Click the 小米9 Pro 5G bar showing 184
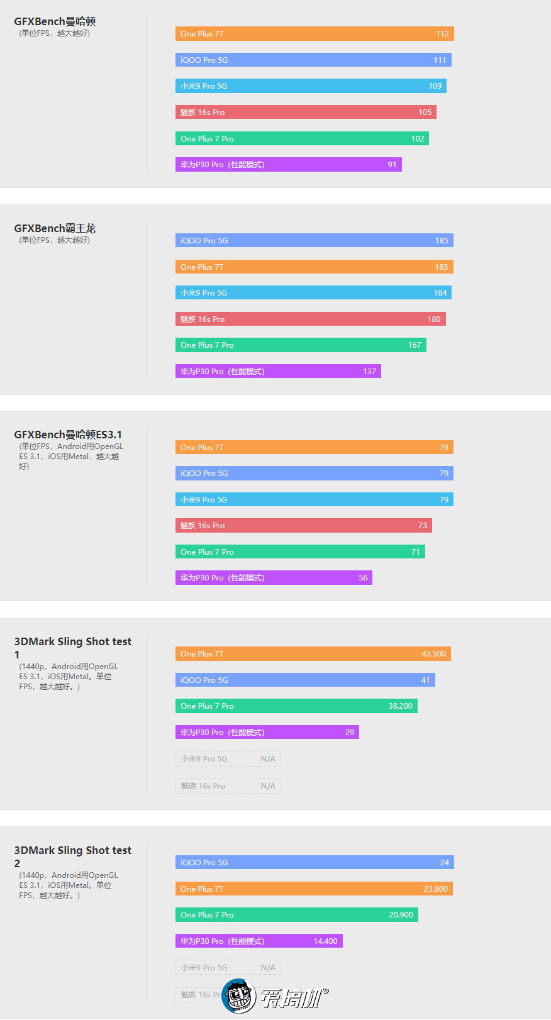This screenshot has width=551, height=1020. pyautogui.click(x=313, y=292)
